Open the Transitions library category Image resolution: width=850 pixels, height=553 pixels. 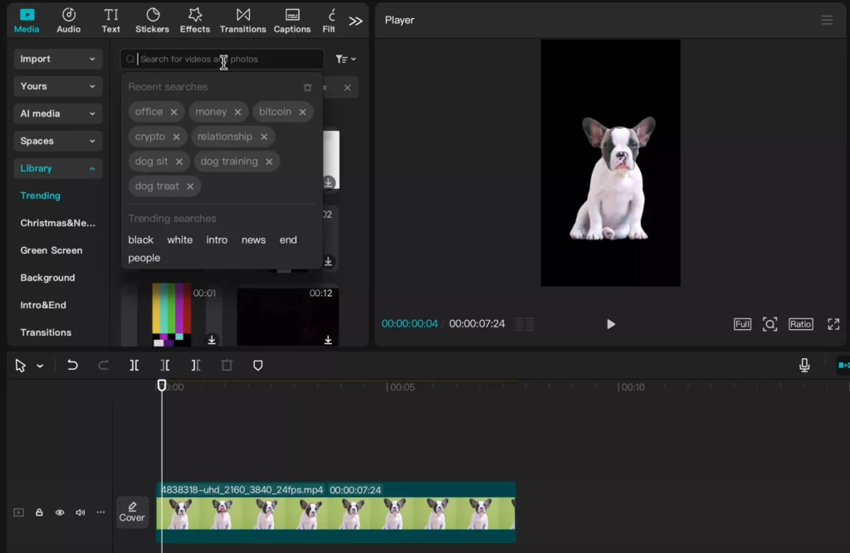46,332
